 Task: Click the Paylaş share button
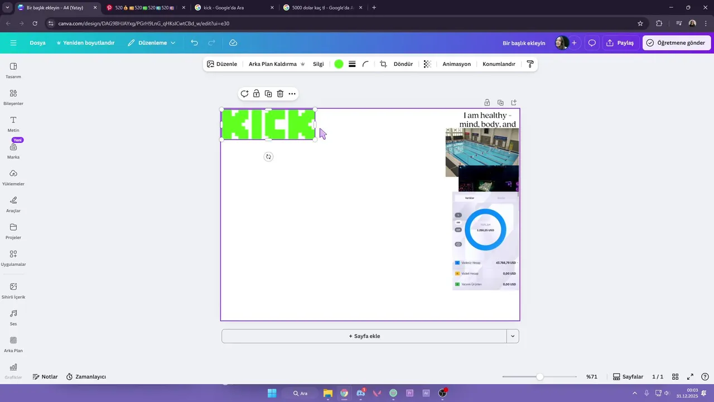coord(620,43)
